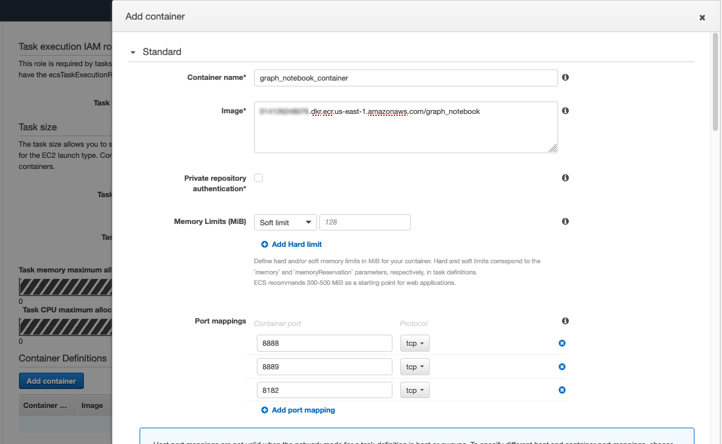
Task: Enable Private repository authentication checkbox
Action: pos(259,178)
